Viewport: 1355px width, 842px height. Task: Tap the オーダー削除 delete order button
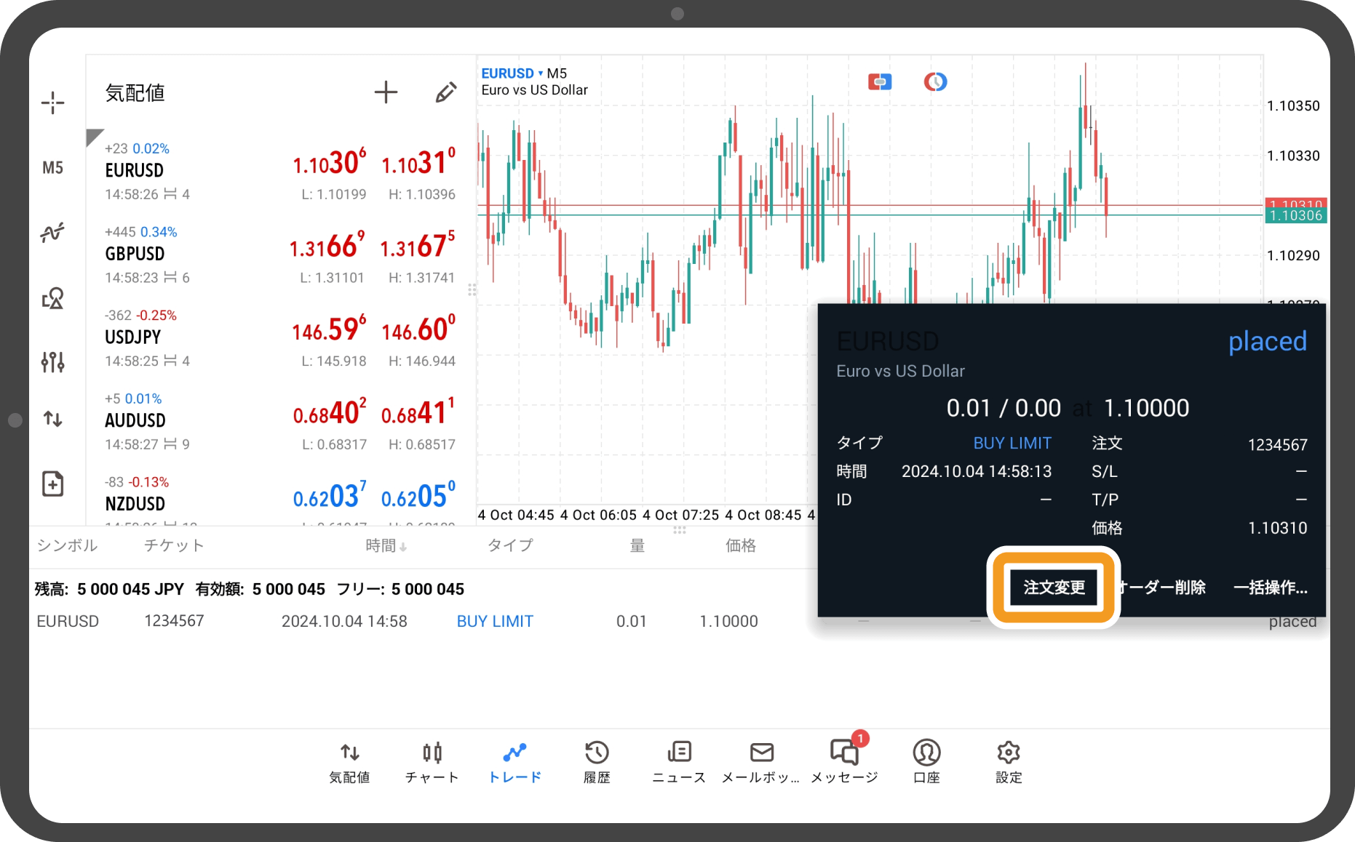(x=1162, y=588)
